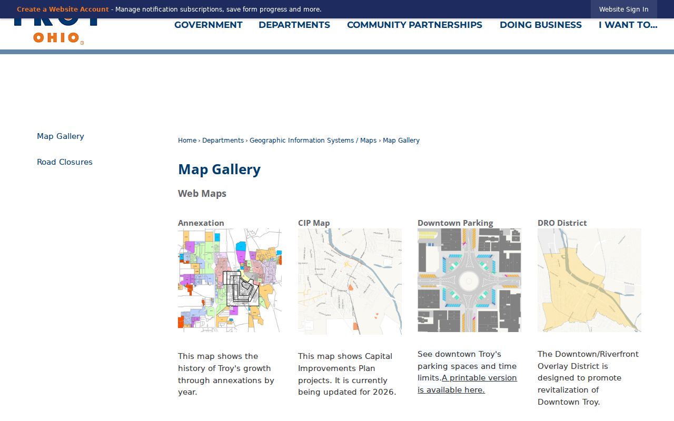Open the DRO District map thumbnail

coord(589,280)
